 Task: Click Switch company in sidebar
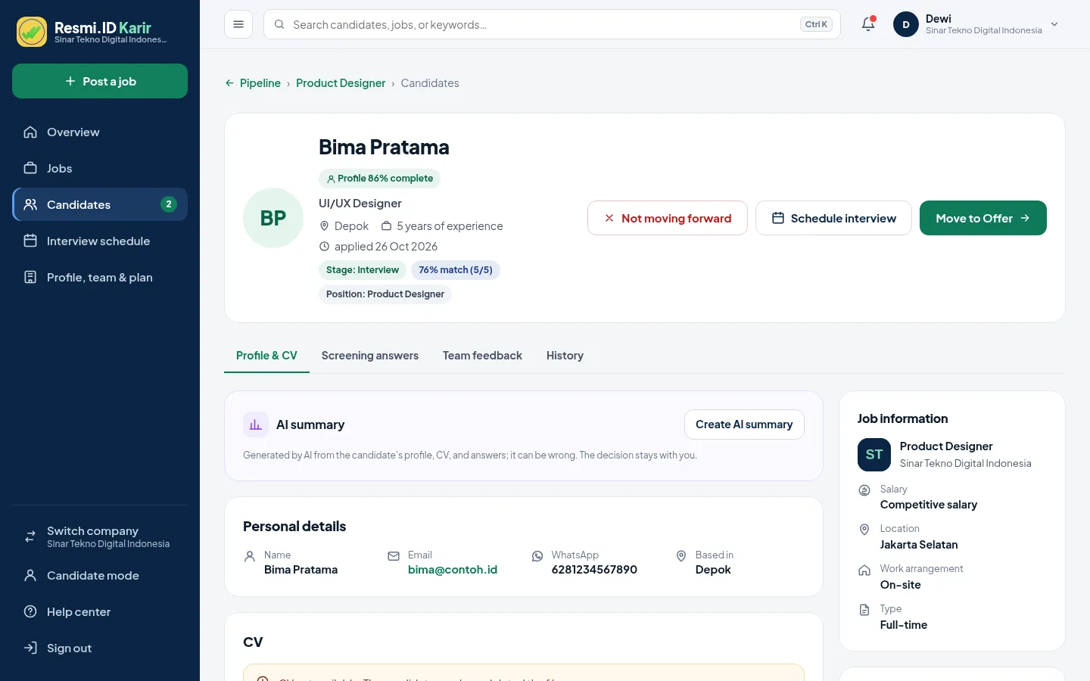tap(100, 536)
